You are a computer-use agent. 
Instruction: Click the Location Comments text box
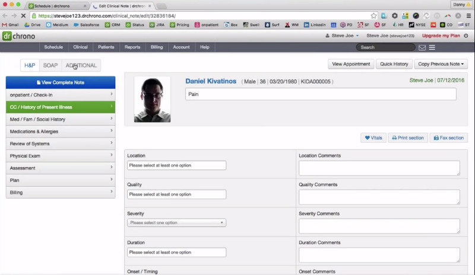[x=379, y=168]
